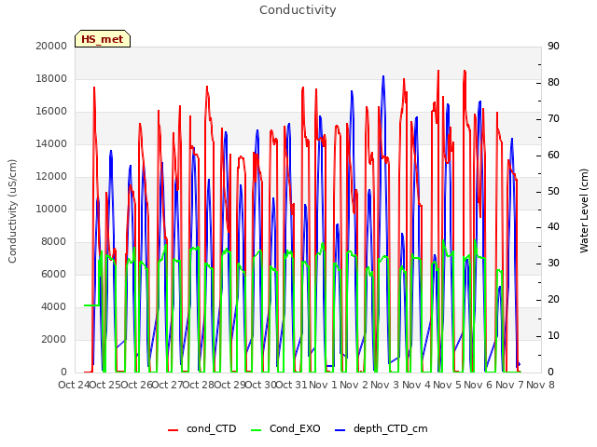
Task: Click the Nov 1 date label
Action: [323, 385]
